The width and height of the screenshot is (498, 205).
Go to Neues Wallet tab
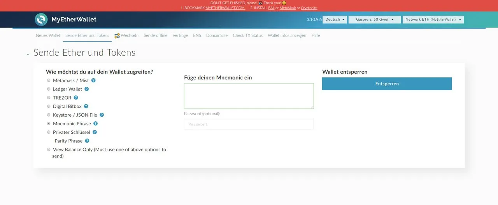pyautogui.click(x=48, y=35)
